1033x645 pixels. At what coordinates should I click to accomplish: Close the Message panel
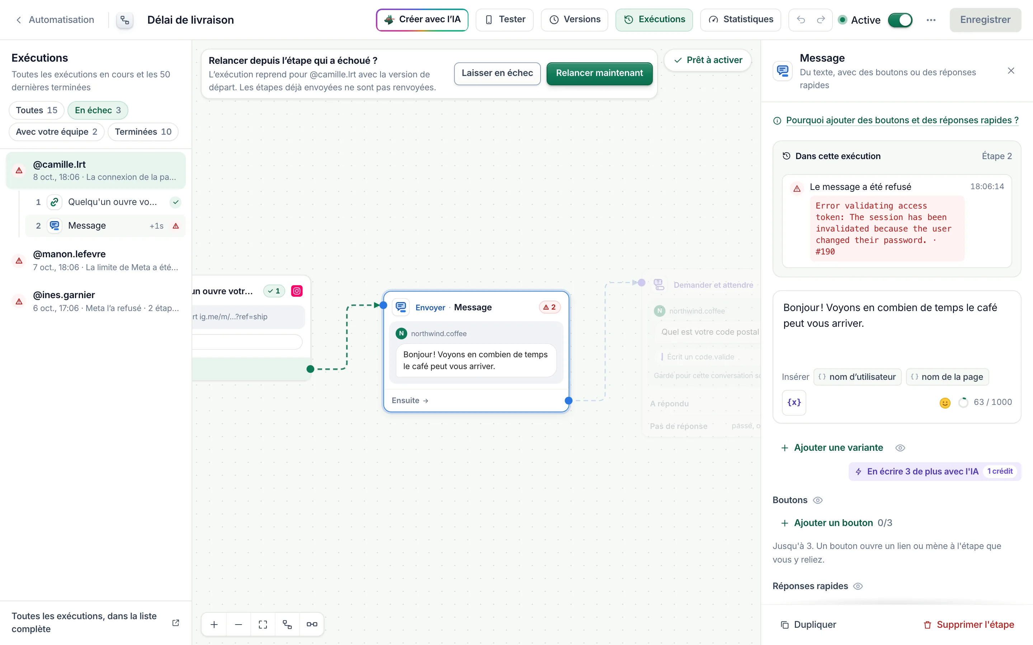(x=1011, y=71)
